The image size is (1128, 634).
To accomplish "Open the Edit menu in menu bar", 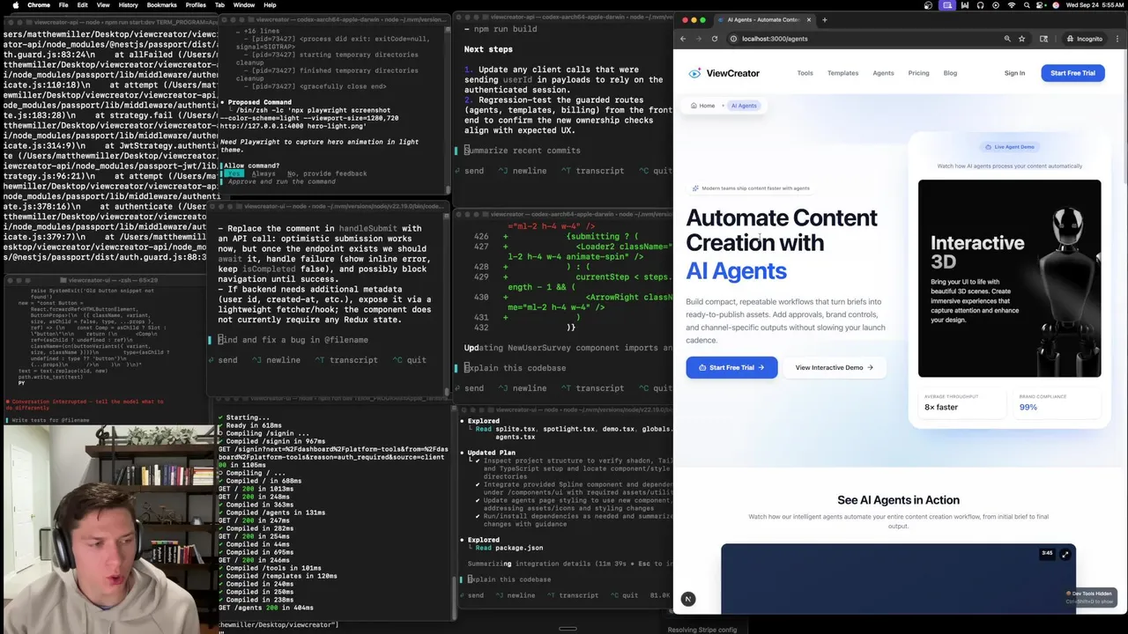I will tap(82, 5).
